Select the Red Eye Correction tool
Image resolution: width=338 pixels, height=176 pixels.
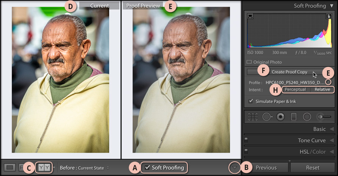(x=280, y=117)
